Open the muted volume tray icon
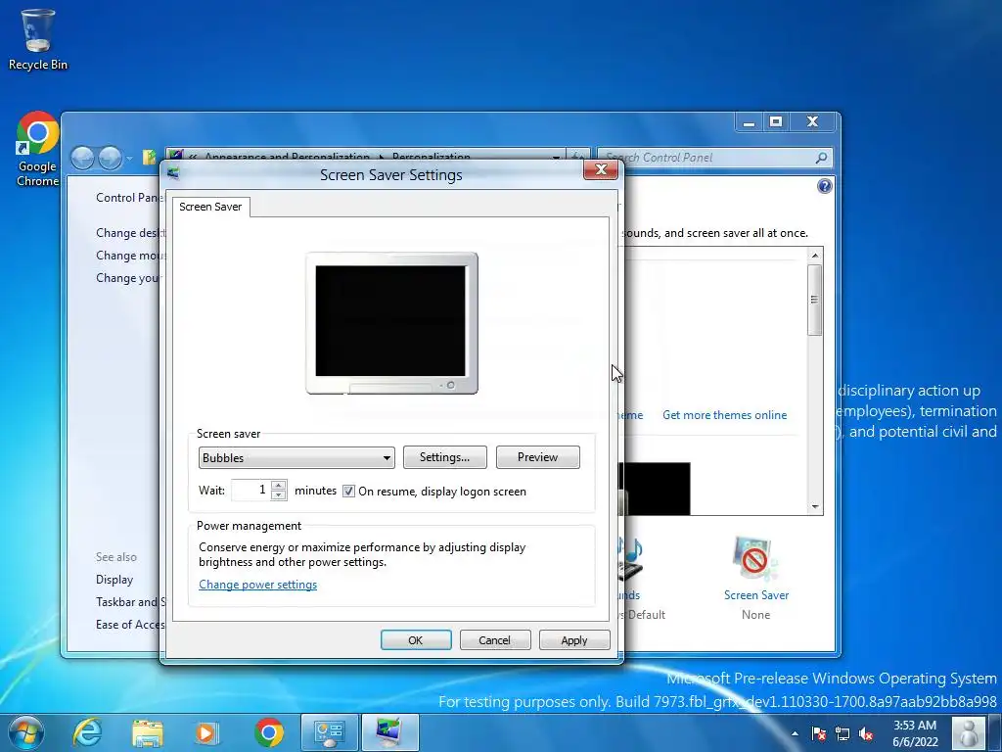 pyautogui.click(x=866, y=733)
